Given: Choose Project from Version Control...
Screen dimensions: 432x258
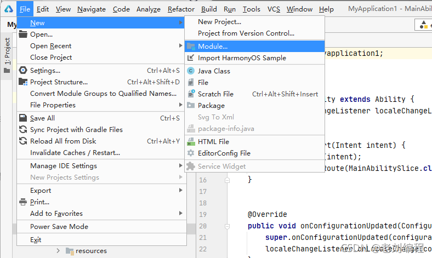Looking at the screenshot, I should 254,33.
